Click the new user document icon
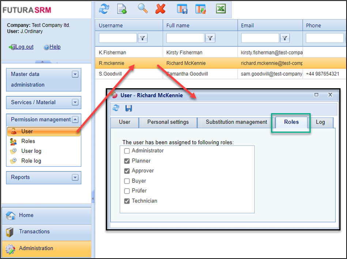 (122, 9)
